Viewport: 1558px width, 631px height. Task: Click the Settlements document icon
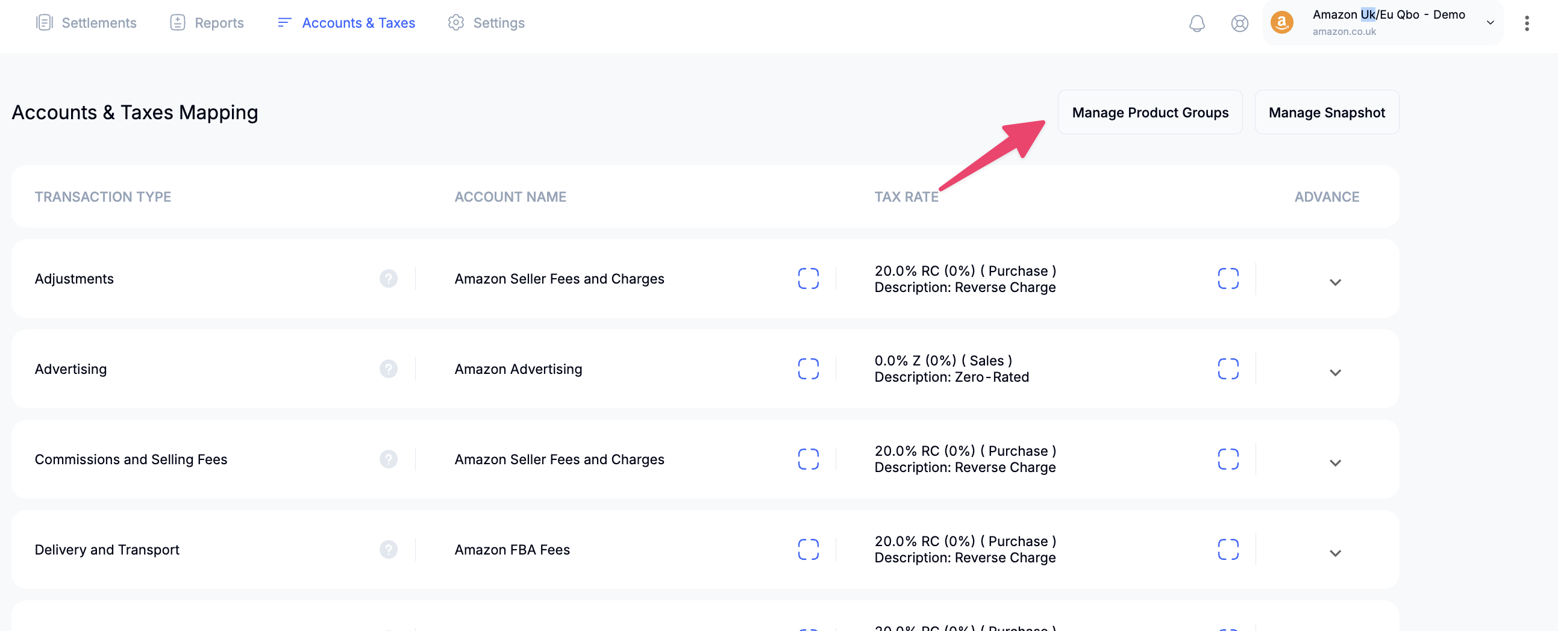click(x=44, y=23)
